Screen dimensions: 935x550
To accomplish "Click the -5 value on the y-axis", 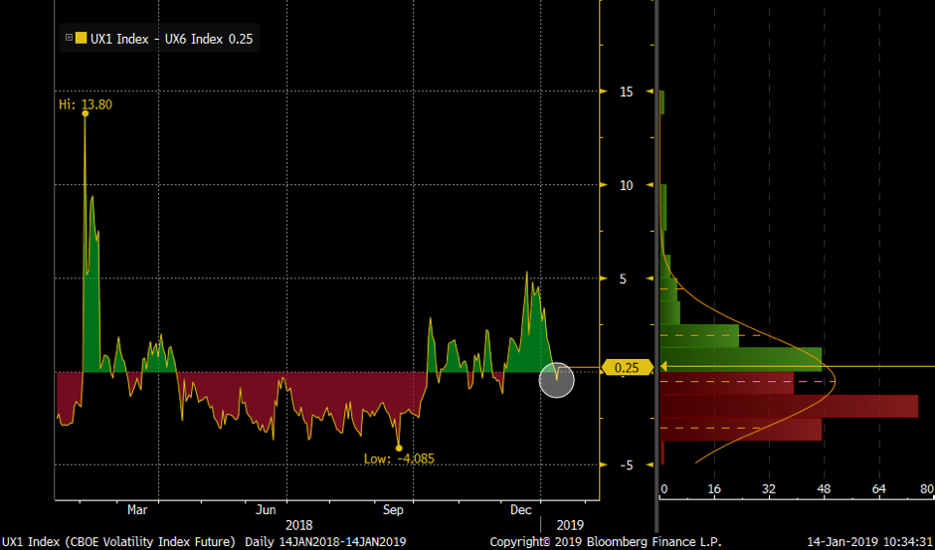I will tap(626, 465).
